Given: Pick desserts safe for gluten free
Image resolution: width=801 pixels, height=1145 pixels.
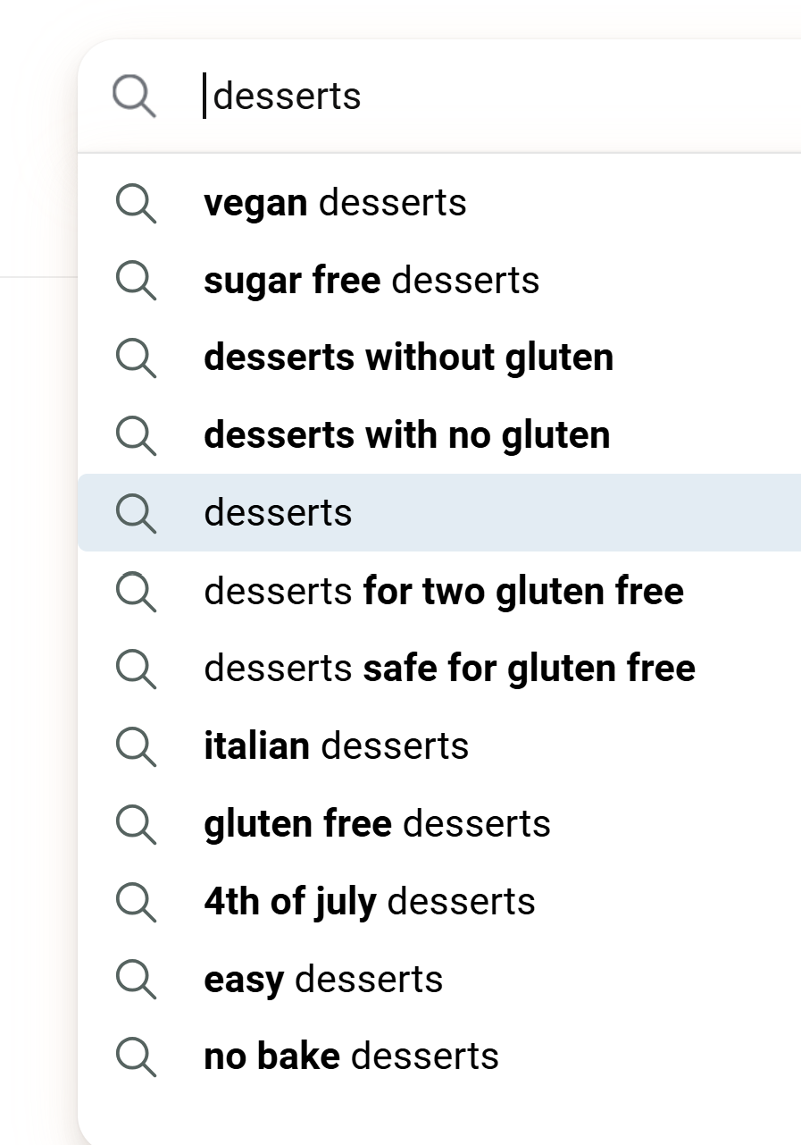Looking at the screenshot, I should [x=439, y=669].
